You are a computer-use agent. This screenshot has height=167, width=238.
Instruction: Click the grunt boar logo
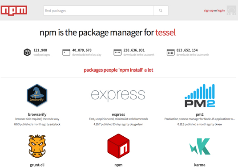(37, 146)
